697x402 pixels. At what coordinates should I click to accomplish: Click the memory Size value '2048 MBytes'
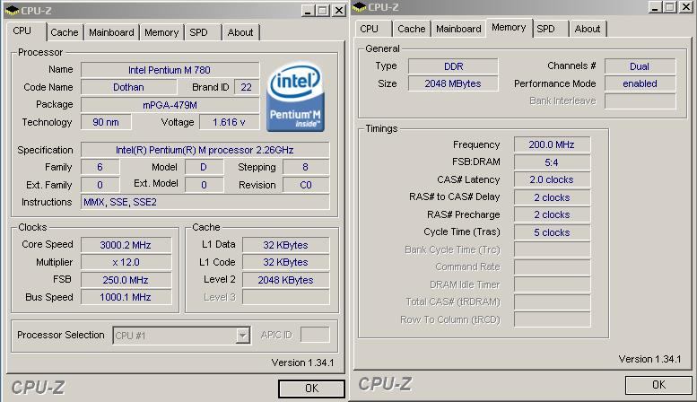[453, 83]
